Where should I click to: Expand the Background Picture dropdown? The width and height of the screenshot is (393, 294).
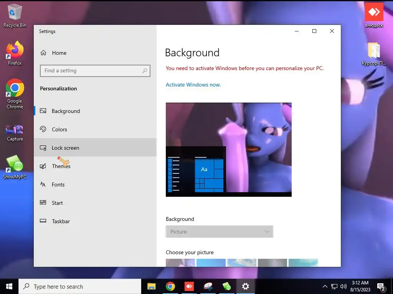coord(219,232)
